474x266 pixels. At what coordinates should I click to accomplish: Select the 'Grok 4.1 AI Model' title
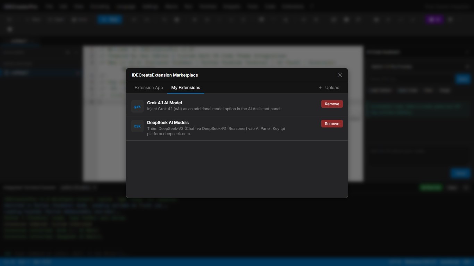(164, 103)
